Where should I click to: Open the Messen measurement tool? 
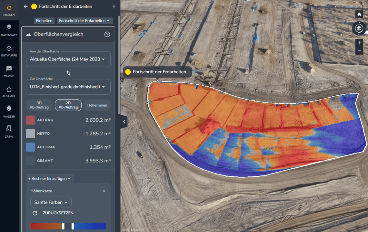click(9, 10)
